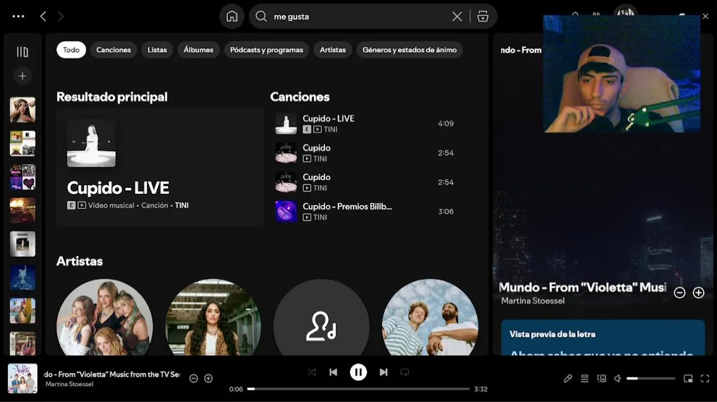Open TINI under 'Cupido - Premios Billb...'
This screenshot has width=717, height=402.
tap(320, 217)
